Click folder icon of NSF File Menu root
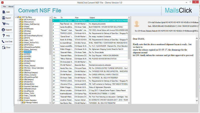 (x=20, y=17)
